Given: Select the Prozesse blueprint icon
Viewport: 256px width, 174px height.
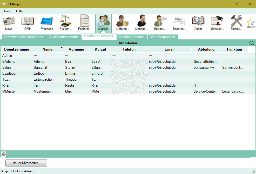Looking at the screenshot, I should click(47, 23).
